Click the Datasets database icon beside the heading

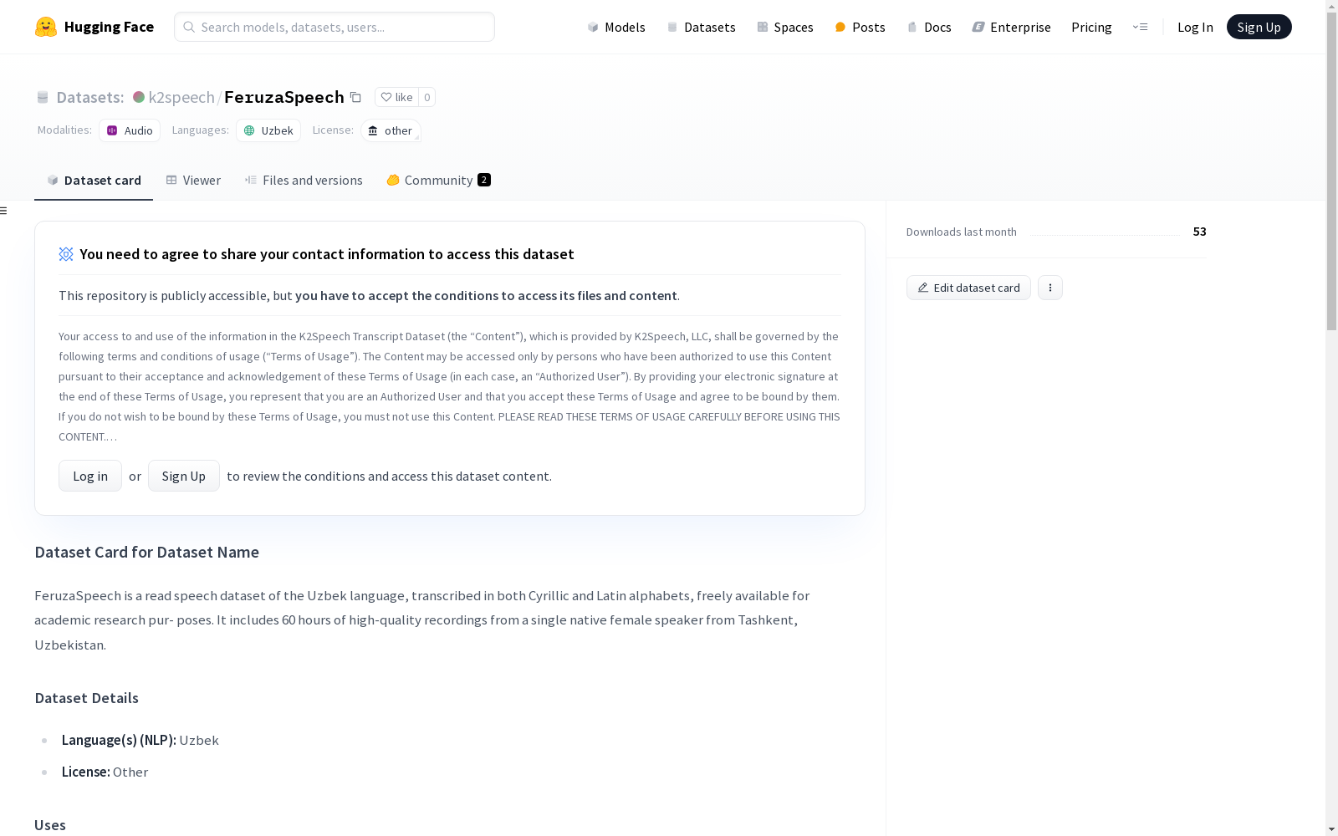point(43,98)
